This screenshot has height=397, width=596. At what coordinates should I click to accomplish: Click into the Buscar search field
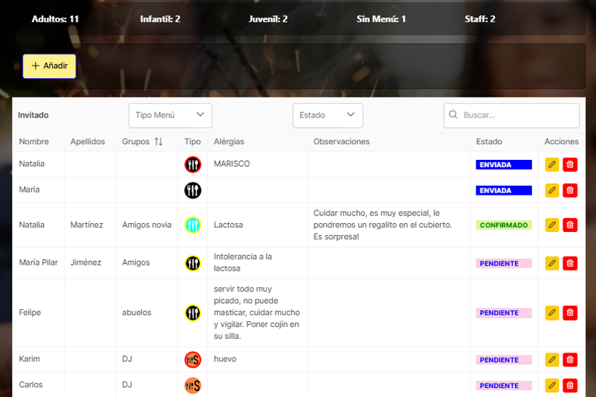pos(511,115)
